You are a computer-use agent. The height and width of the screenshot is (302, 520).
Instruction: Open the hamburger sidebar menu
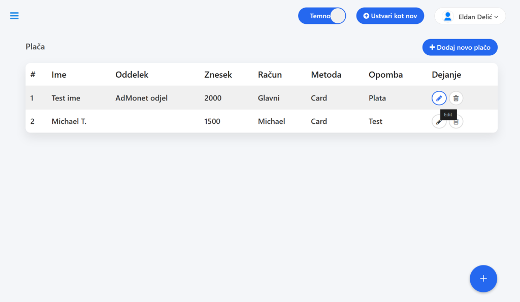pos(14,16)
